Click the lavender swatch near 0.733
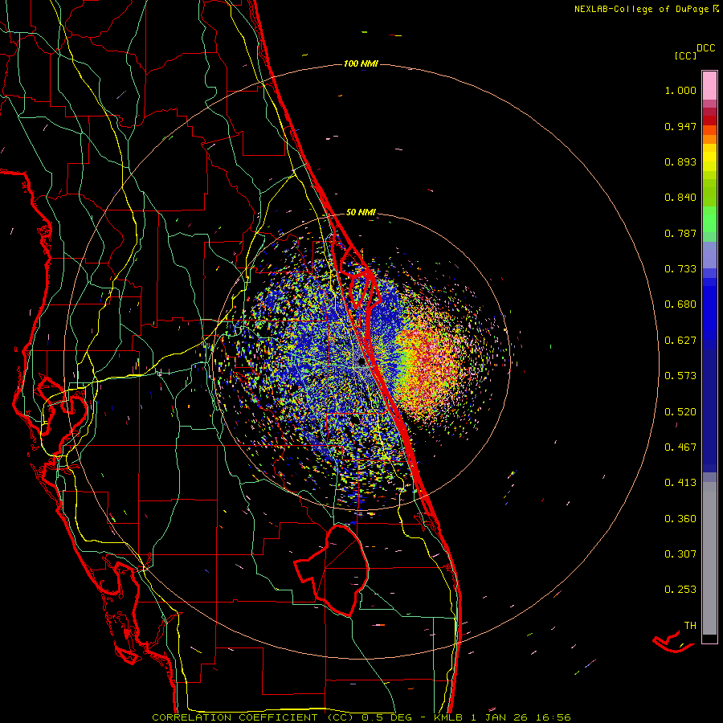The width and height of the screenshot is (723, 723). click(709, 255)
